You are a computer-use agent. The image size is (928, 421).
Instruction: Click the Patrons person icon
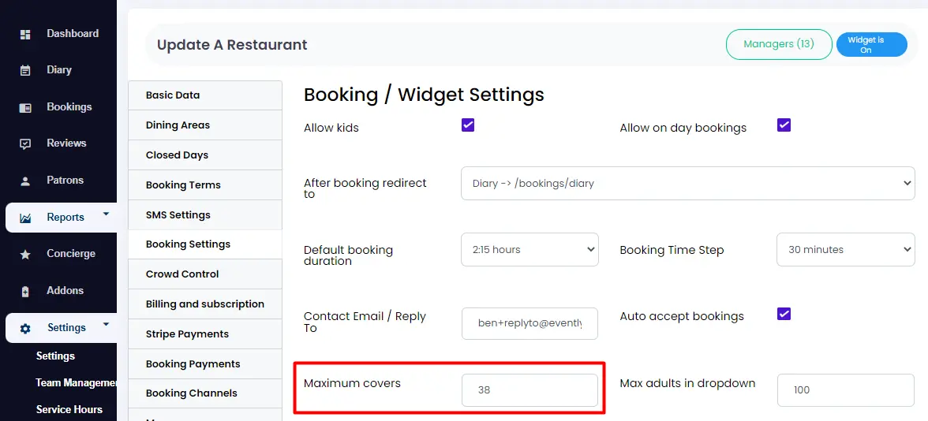tap(25, 181)
